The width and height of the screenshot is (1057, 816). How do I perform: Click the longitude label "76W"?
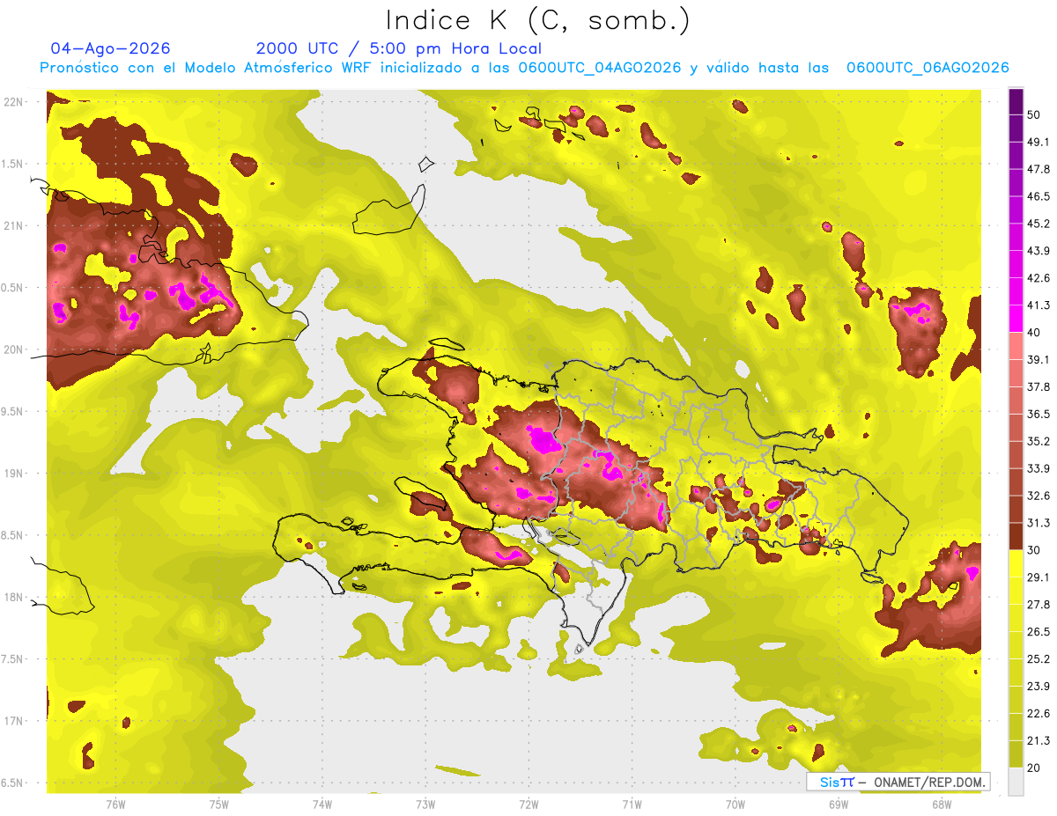pos(115,805)
